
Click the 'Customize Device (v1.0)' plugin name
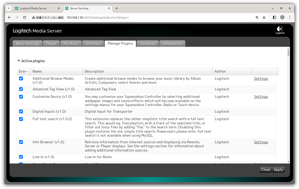(x=52, y=97)
